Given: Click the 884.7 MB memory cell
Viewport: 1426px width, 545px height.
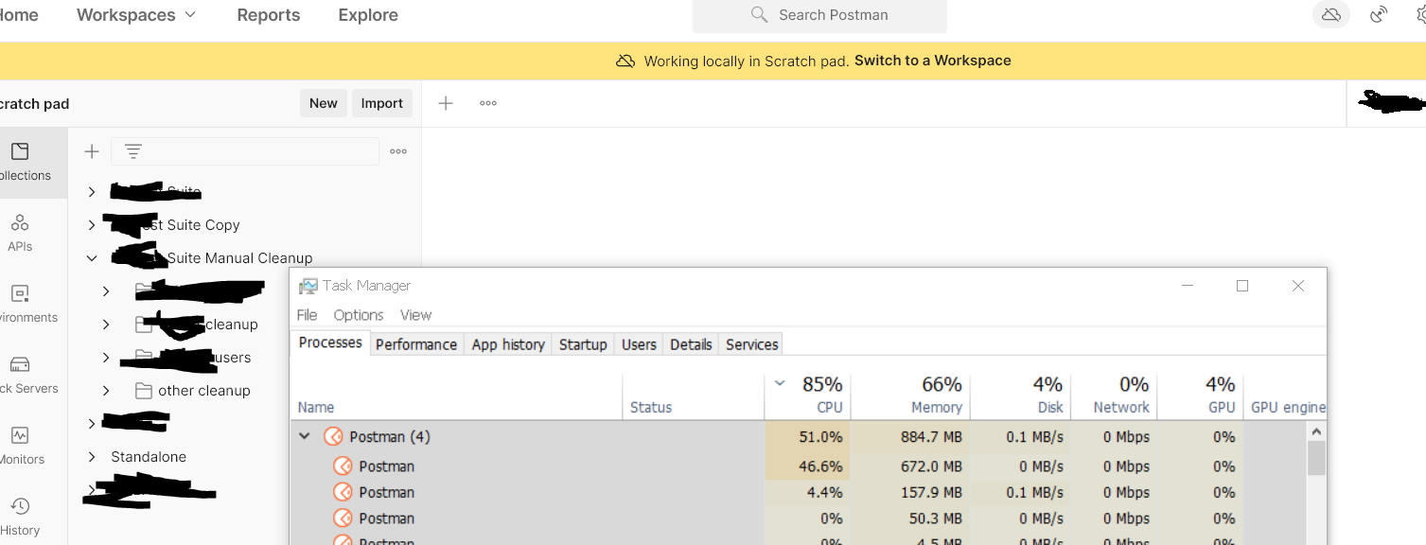Looking at the screenshot, I should point(910,436).
